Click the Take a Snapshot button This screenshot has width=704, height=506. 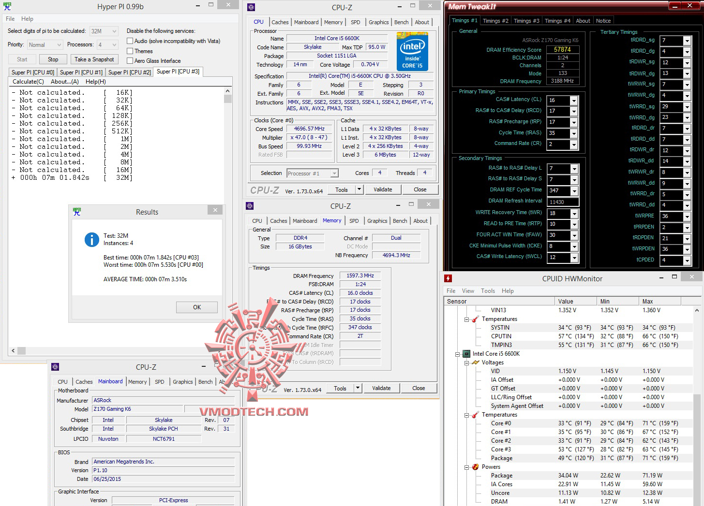(x=94, y=59)
